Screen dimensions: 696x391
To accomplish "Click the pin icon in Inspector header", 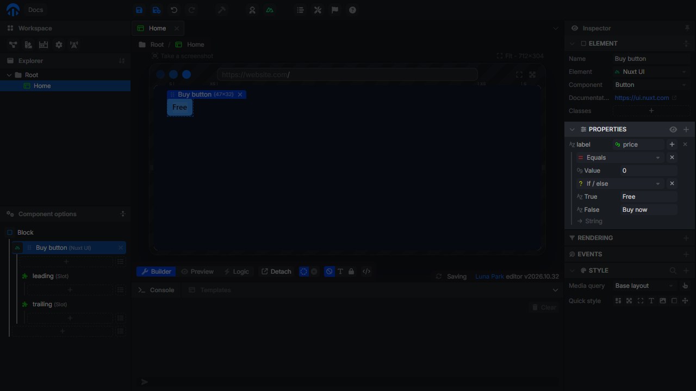I will click(x=687, y=28).
